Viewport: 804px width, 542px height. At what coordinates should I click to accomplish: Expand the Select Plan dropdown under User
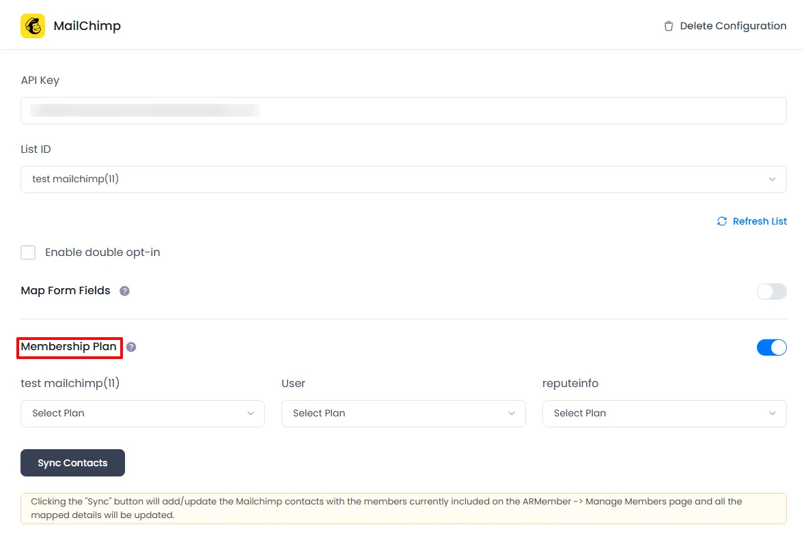click(x=403, y=414)
